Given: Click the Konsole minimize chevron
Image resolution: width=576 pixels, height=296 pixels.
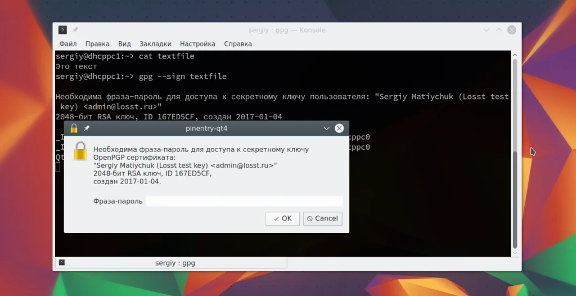Looking at the screenshot, I should (487, 30).
